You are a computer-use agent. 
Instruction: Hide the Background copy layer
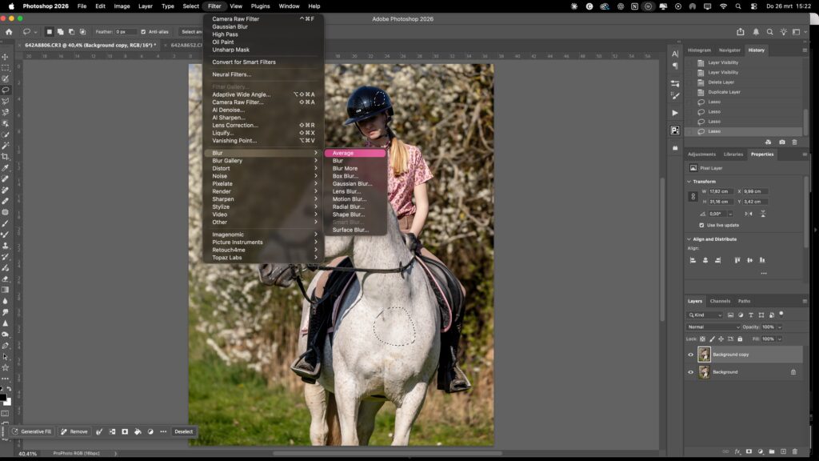point(692,355)
